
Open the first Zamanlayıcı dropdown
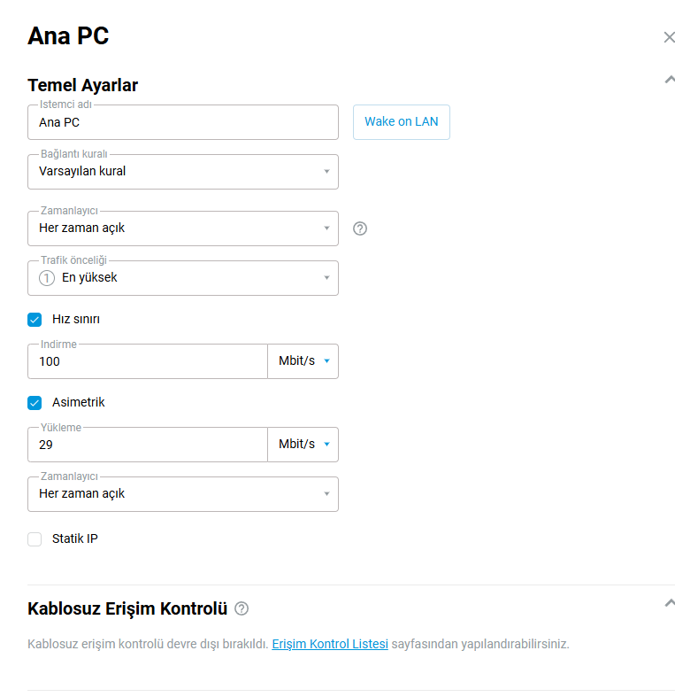(x=183, y=228)
